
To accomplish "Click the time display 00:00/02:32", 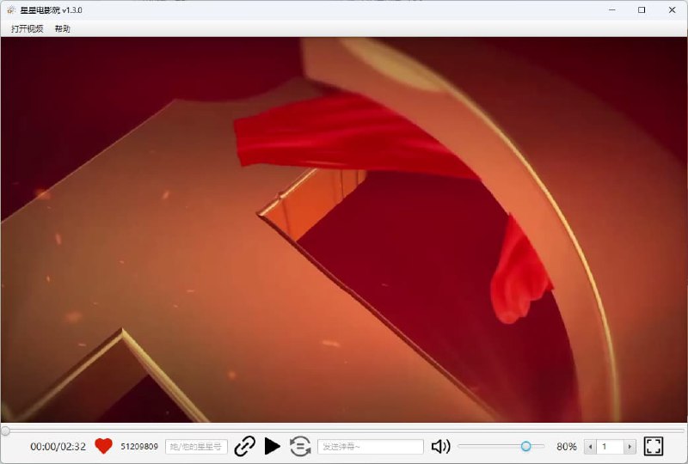I will pyautogui.click(x=58, y=447).
